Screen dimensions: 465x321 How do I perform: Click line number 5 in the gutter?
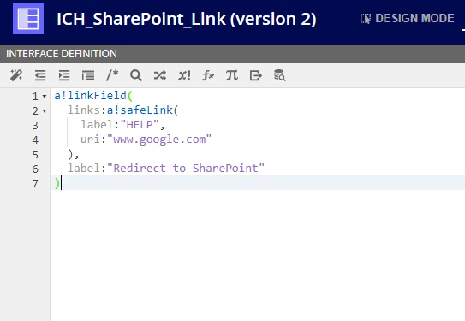(35, 154)
